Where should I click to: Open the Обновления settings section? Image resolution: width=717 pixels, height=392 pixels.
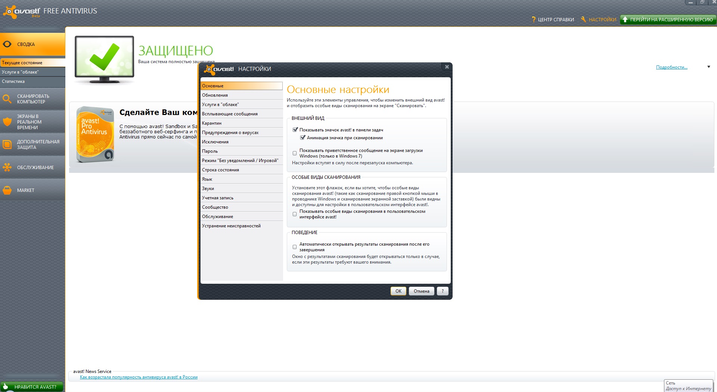[x=242, y=95]
